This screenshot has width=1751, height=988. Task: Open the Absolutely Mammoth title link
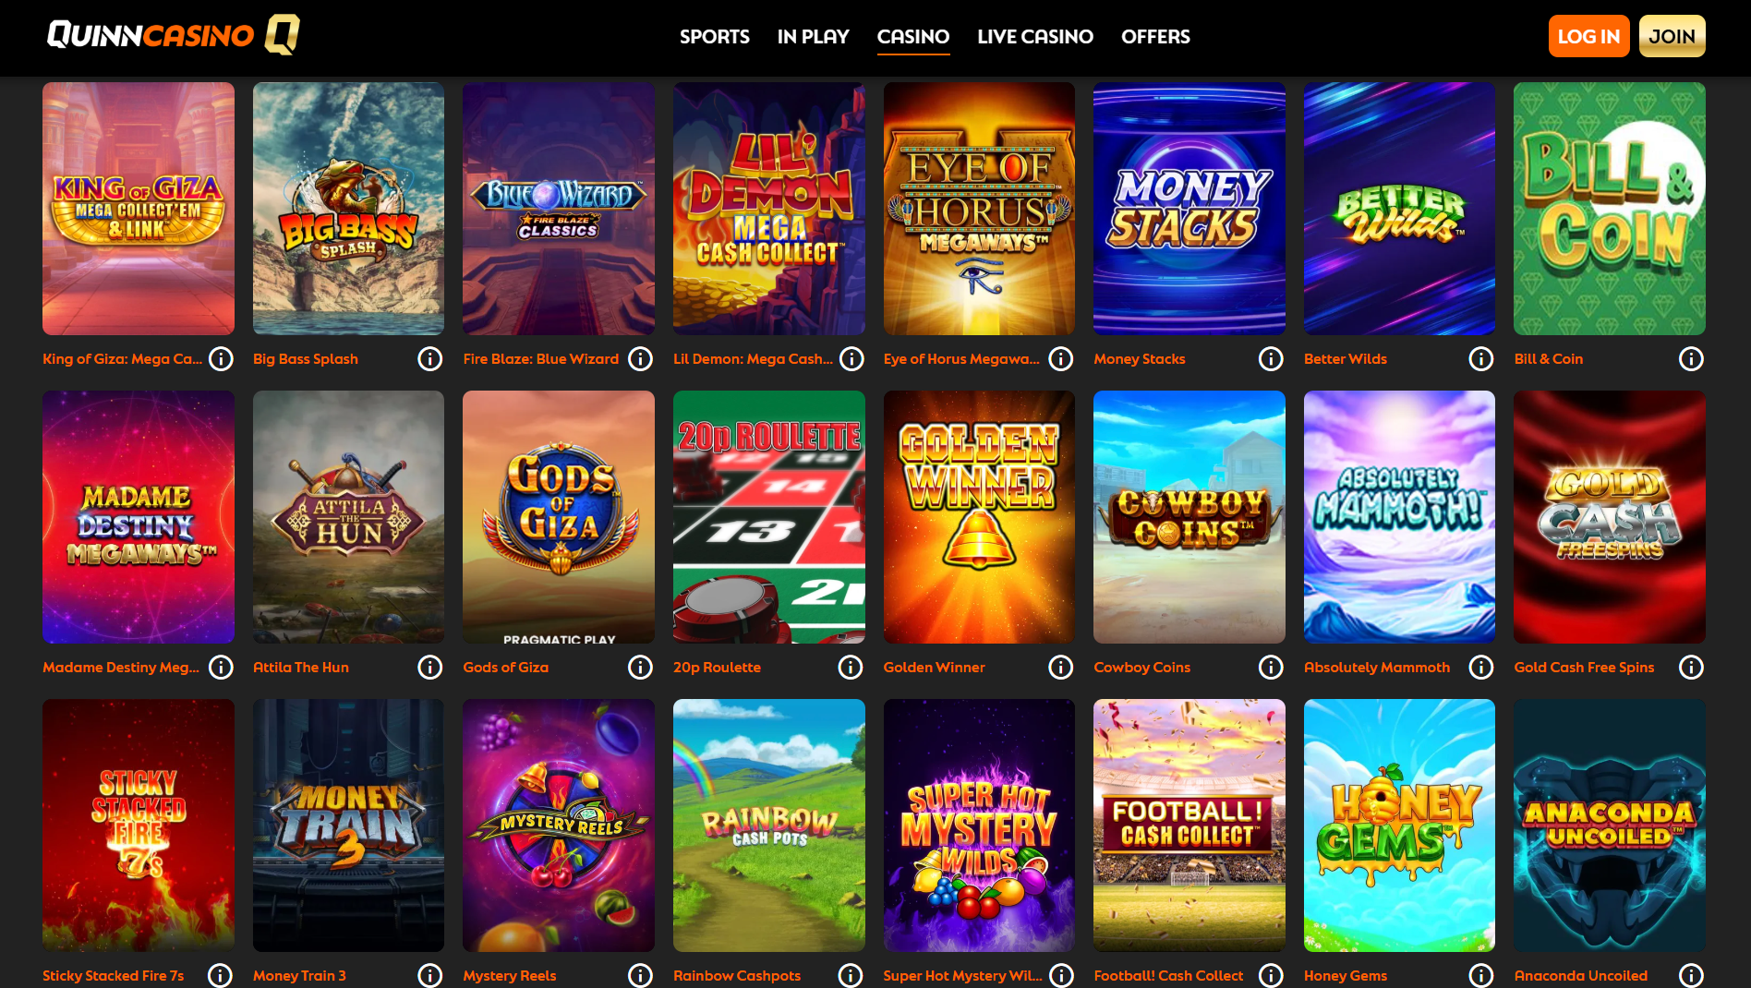tap(1377, 667)
